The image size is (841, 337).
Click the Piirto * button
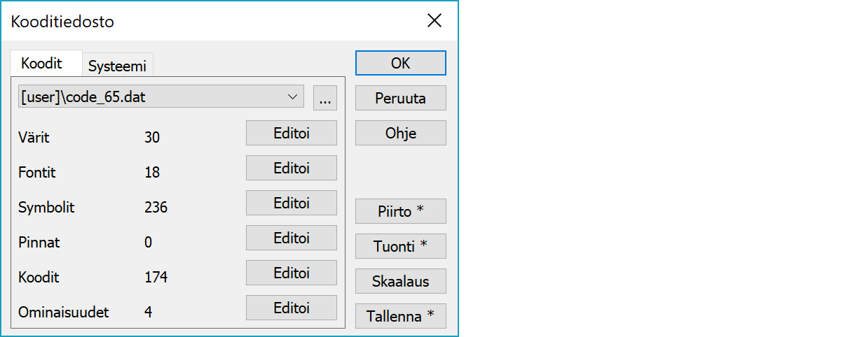point(400,211)
